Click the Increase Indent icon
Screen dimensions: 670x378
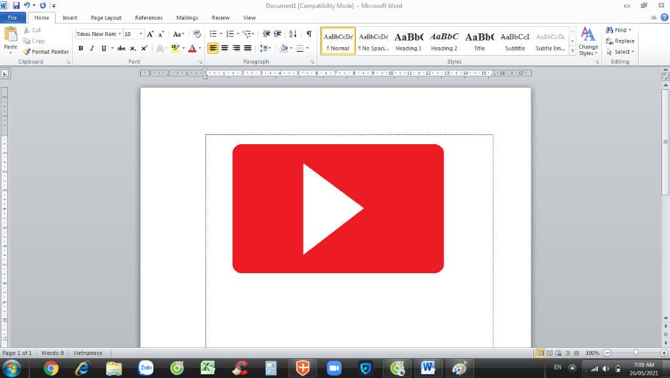(277, 34)
